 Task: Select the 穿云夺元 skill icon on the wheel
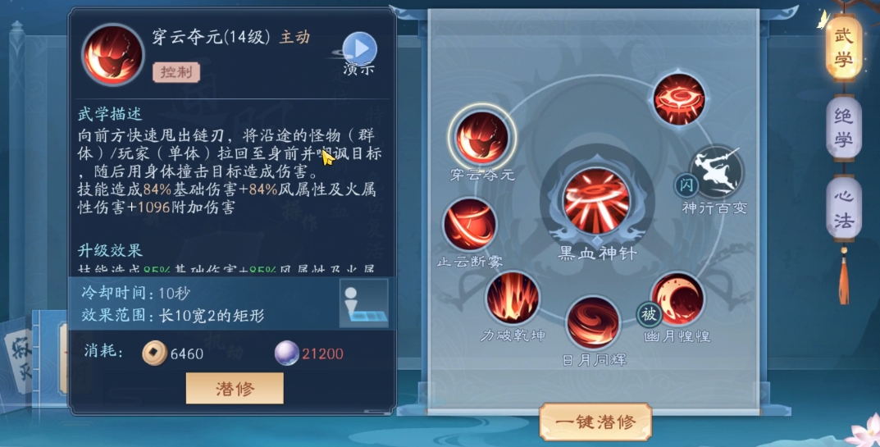click(x=482, y=138)
